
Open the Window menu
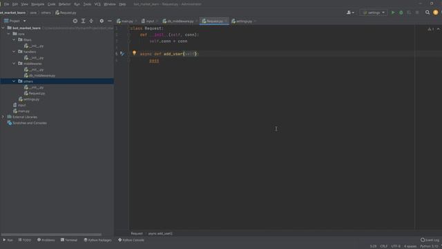[x=110, y=4]
